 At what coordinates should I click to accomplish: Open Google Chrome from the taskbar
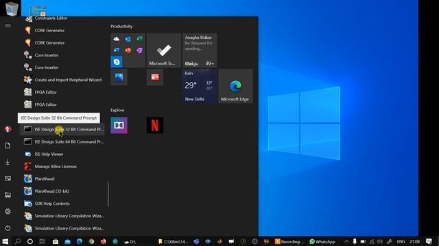point(91,241)
